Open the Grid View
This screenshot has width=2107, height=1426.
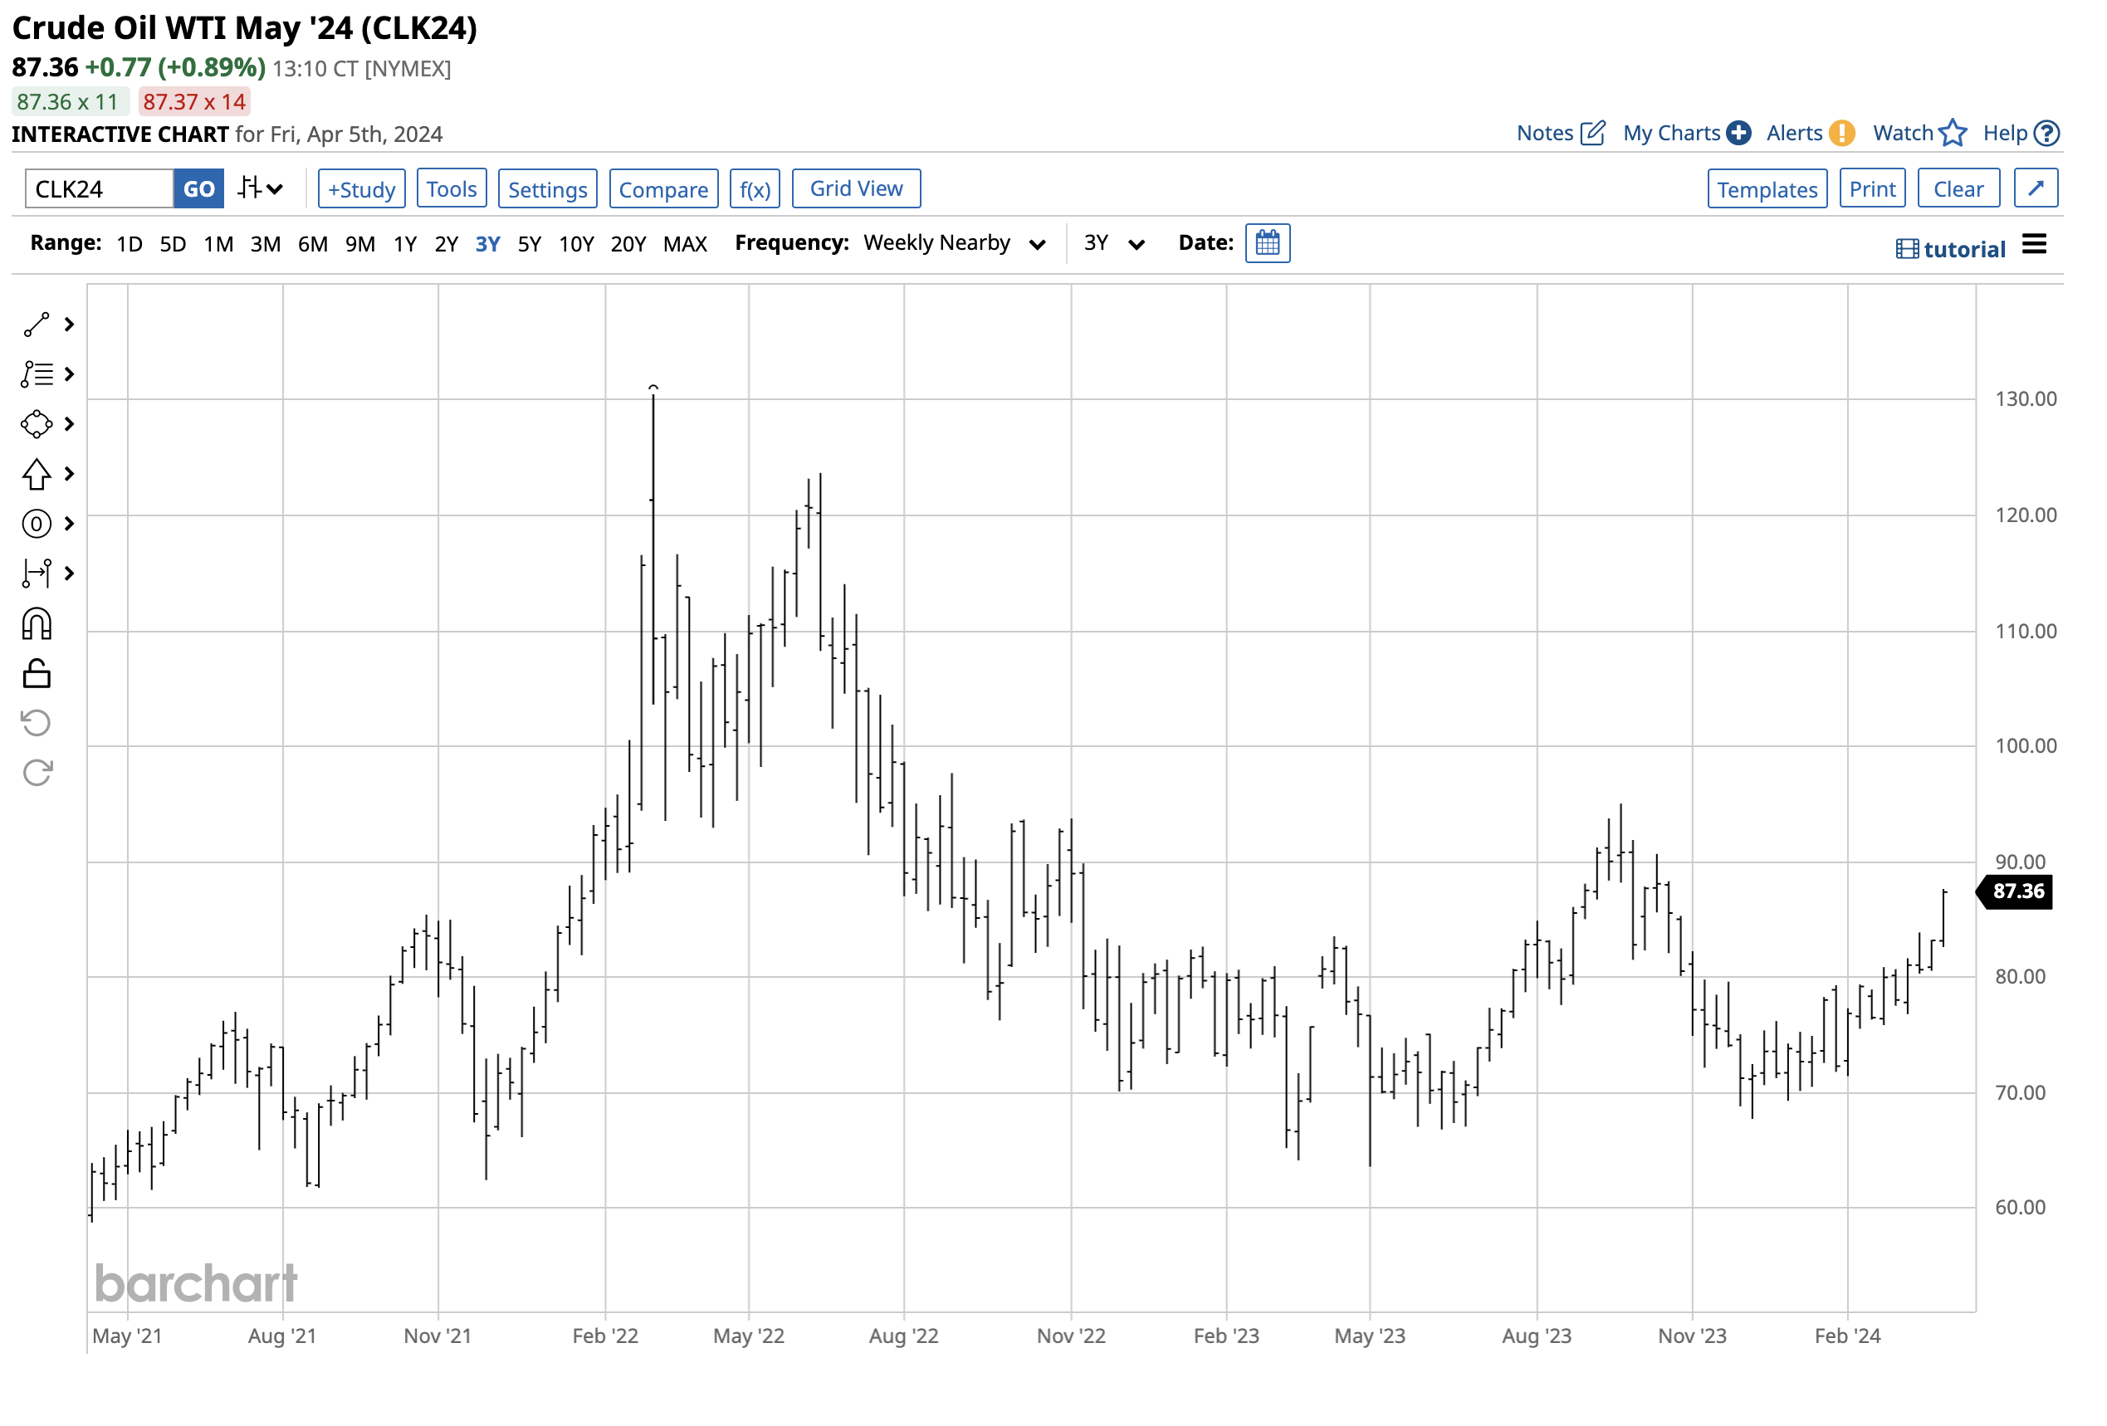[x=855, y=188]
